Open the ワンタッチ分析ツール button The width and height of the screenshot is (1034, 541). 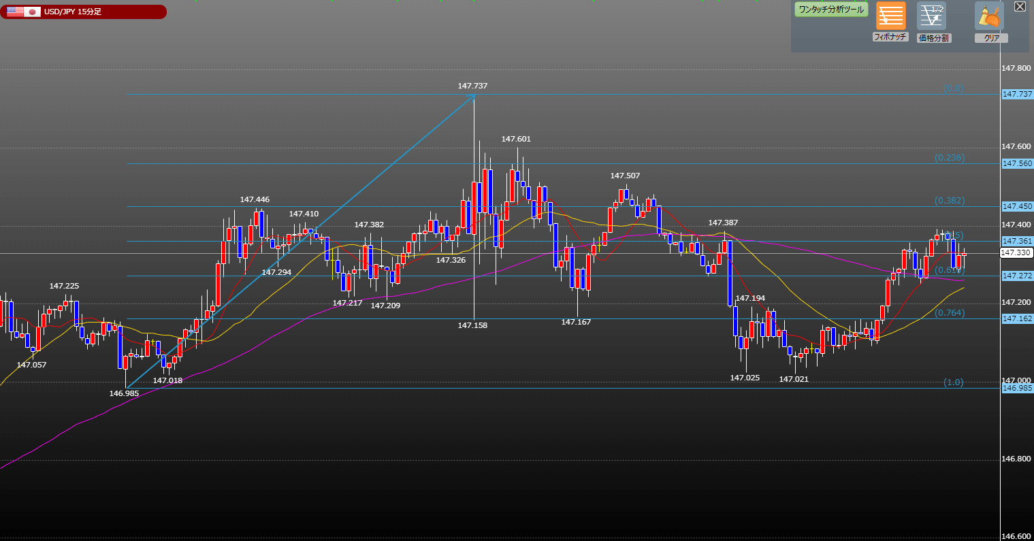(x=831, y=10)
